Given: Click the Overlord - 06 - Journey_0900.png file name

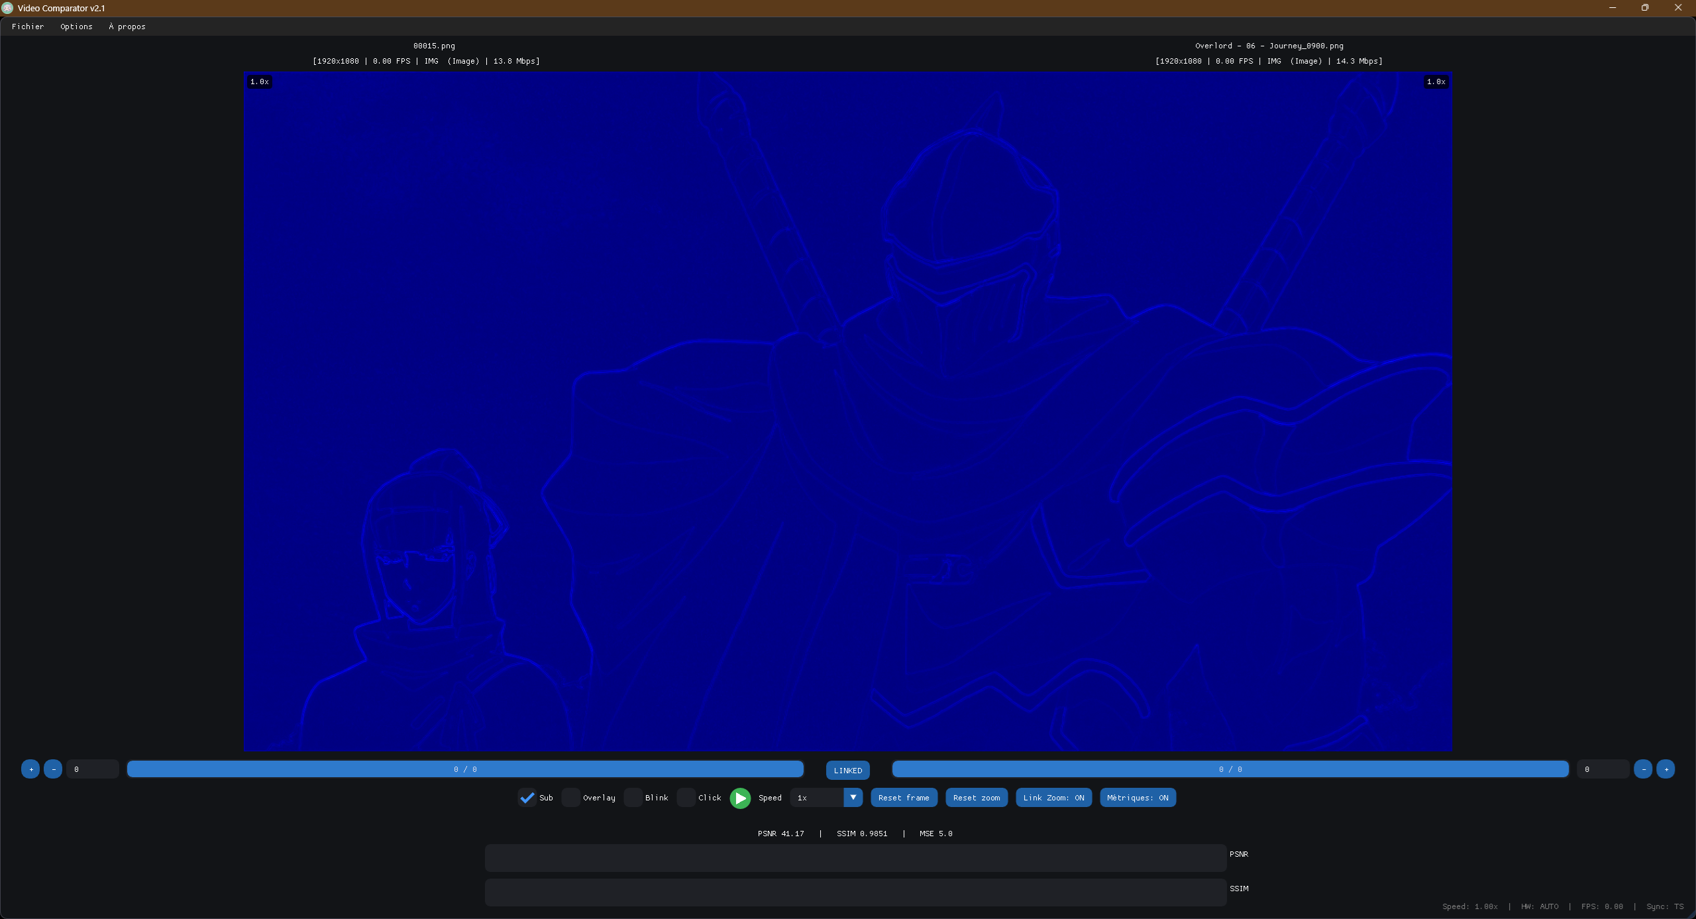Looking at the screenshot, I should [1269, 46].
